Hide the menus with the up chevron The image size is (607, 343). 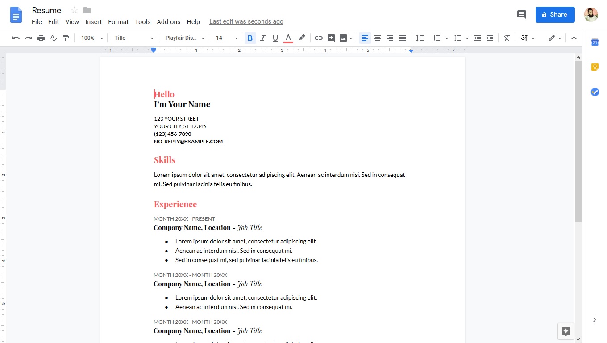coord(574,38)
